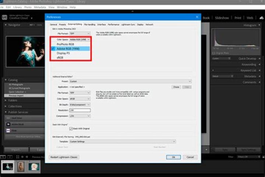Screen dimensions: 265x177
Task: Cancel the Preferences dialog
Action: [x=190, y=157]
